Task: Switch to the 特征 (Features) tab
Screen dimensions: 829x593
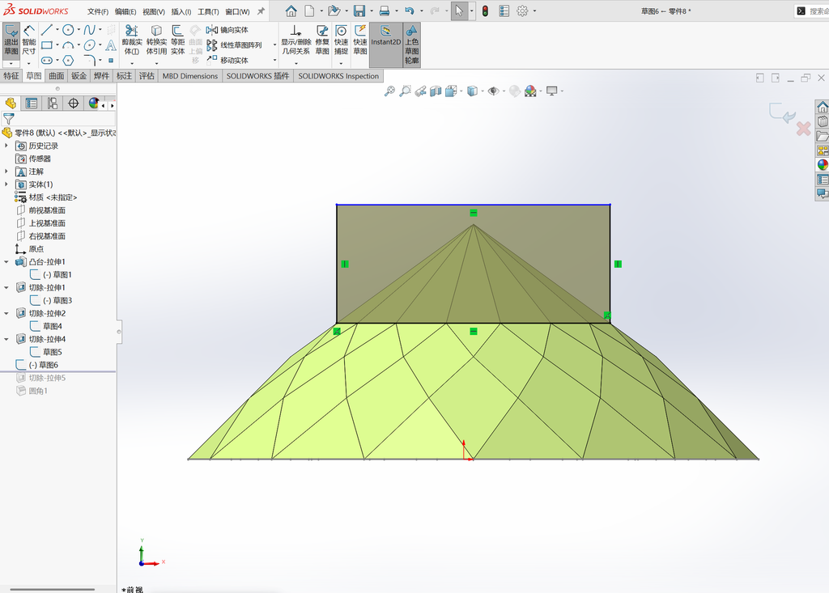Action: tap(11, 76)
